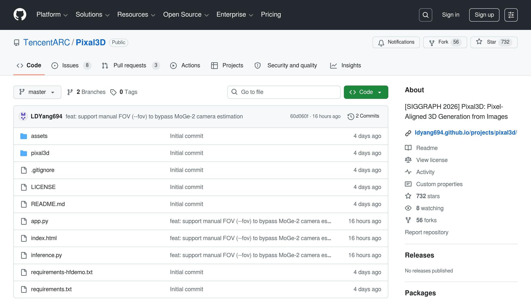The image size is (531, 299).
Task: Click the LDYang694 avatar image
Action: pos(23,116)
